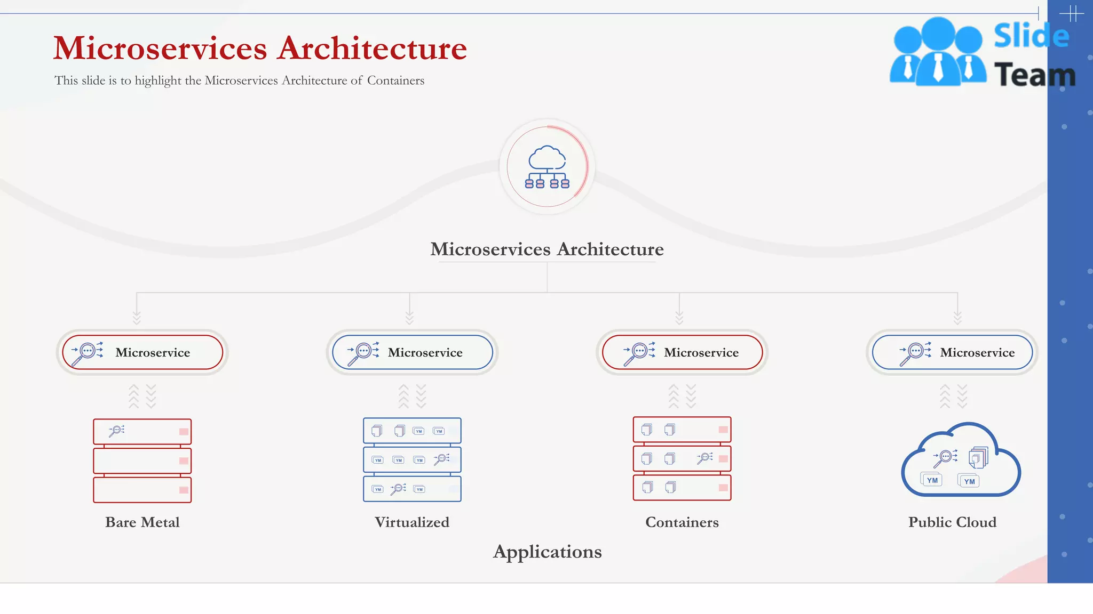The image size is (1093, 614).
Task: Click the Microservice pill above Containers
Action: point(682,352)
